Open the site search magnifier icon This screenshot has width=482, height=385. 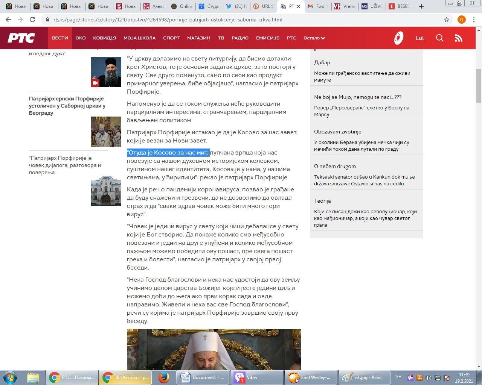coord(439,38)
